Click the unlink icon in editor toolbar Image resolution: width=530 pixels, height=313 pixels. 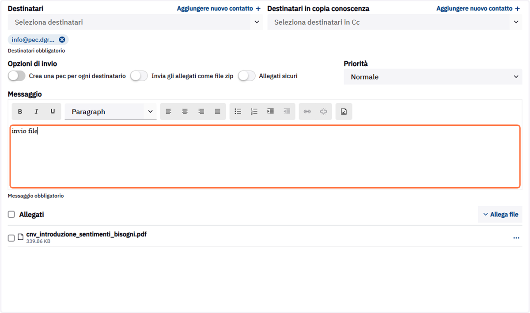click(323, 112)
